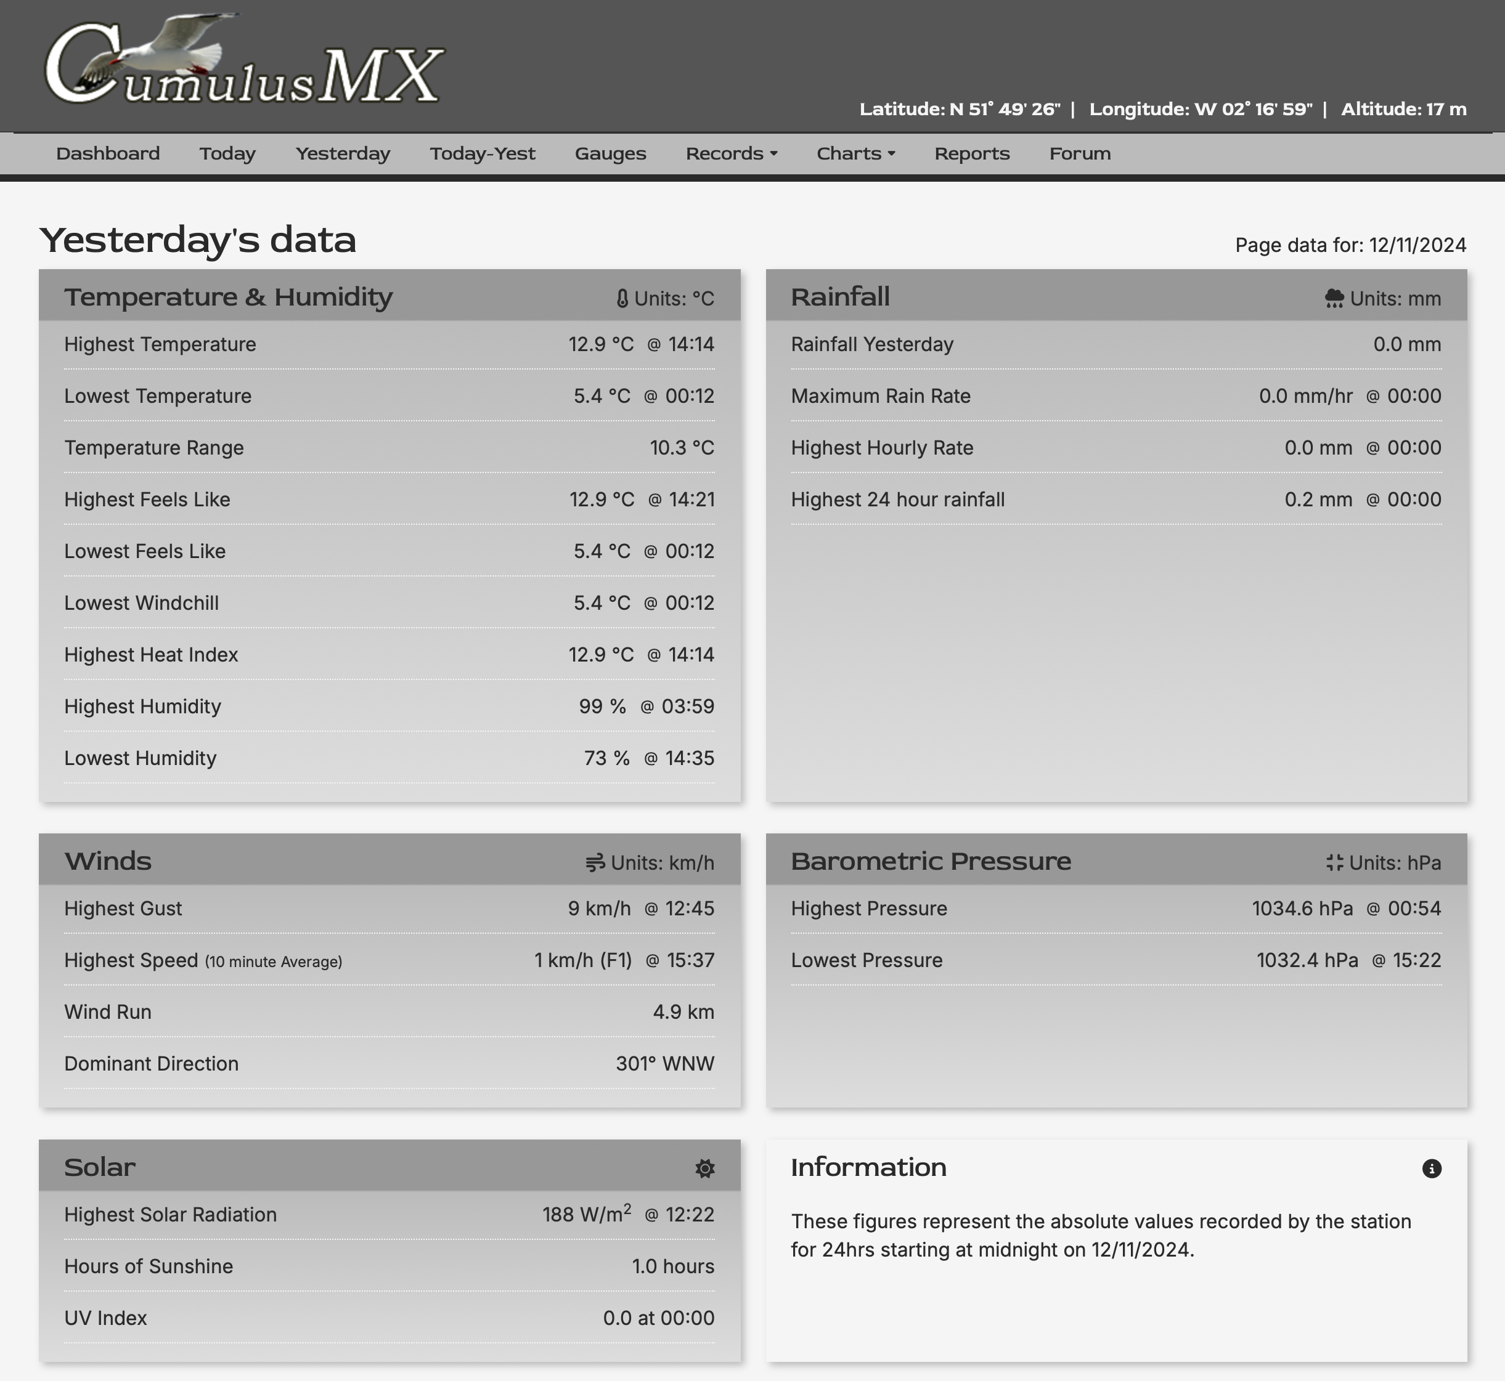Screen dimensions: 1505x1381
Task: Click the Highest Temperature row value
Action: coord(640,344)
